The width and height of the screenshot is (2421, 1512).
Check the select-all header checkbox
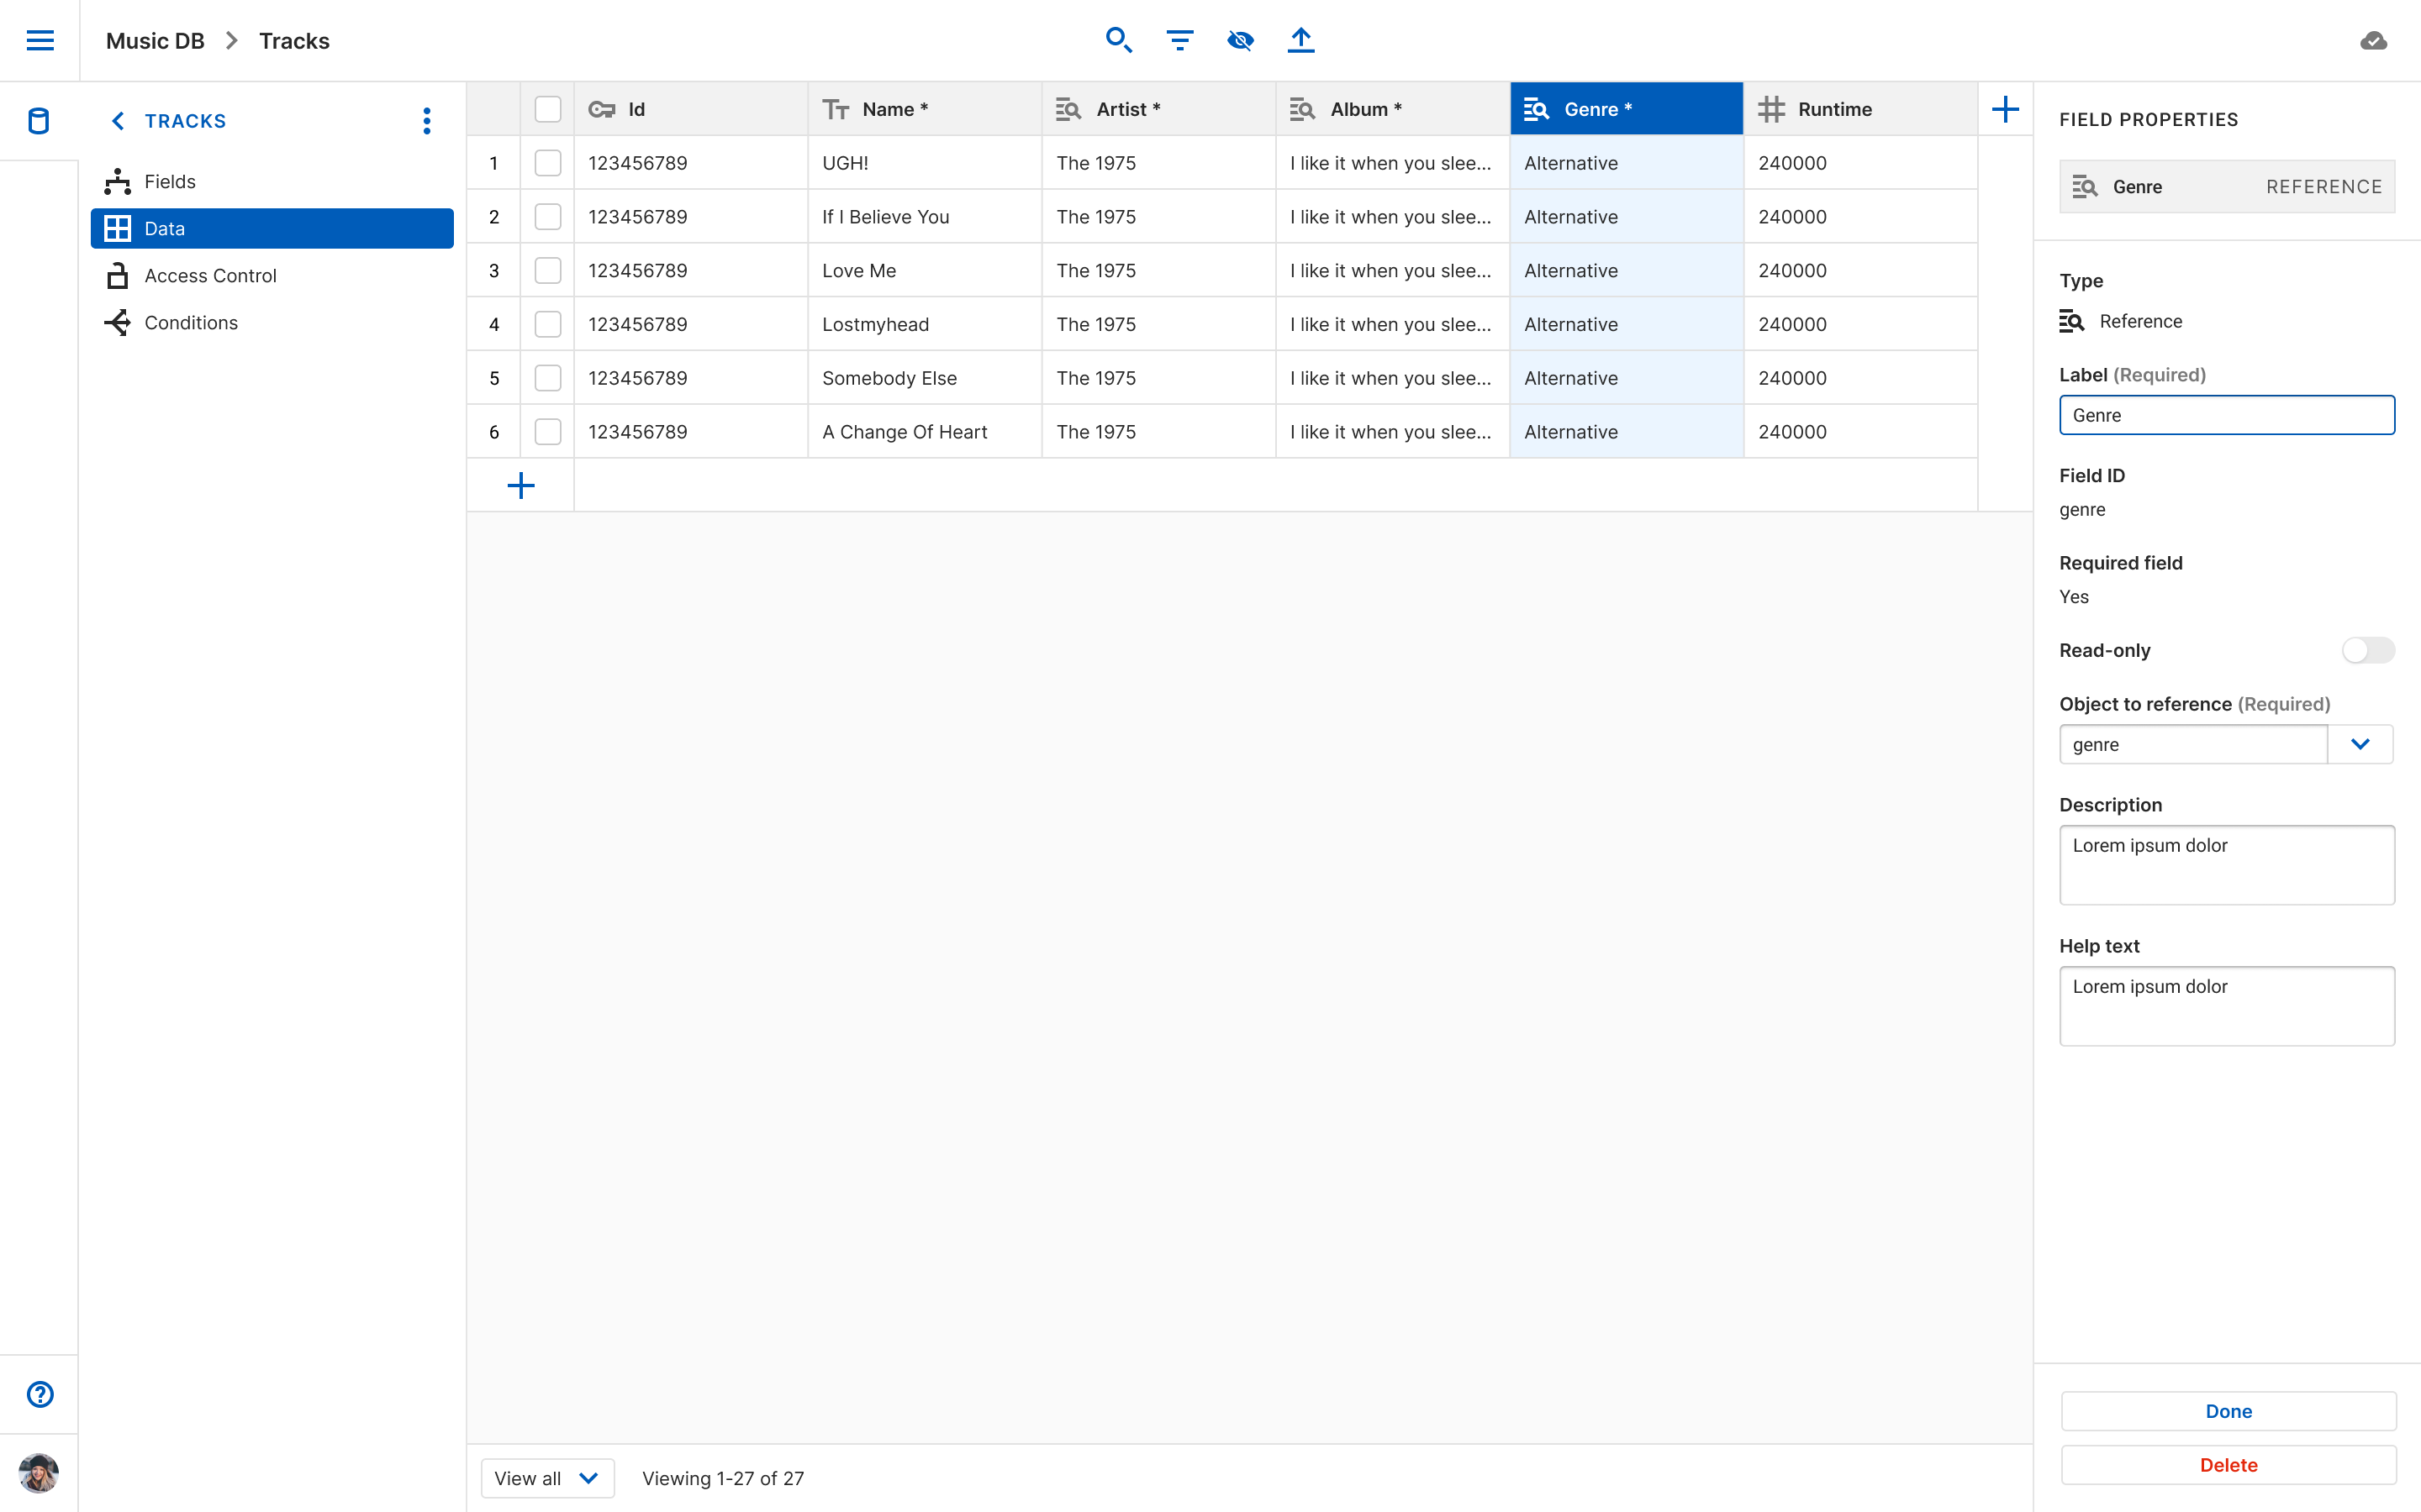pyautogui.click(x=547, y=109)
